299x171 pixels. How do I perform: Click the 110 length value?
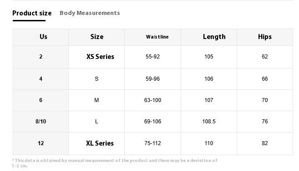[x=209, y=143]
